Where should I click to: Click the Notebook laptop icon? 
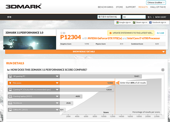10,103
